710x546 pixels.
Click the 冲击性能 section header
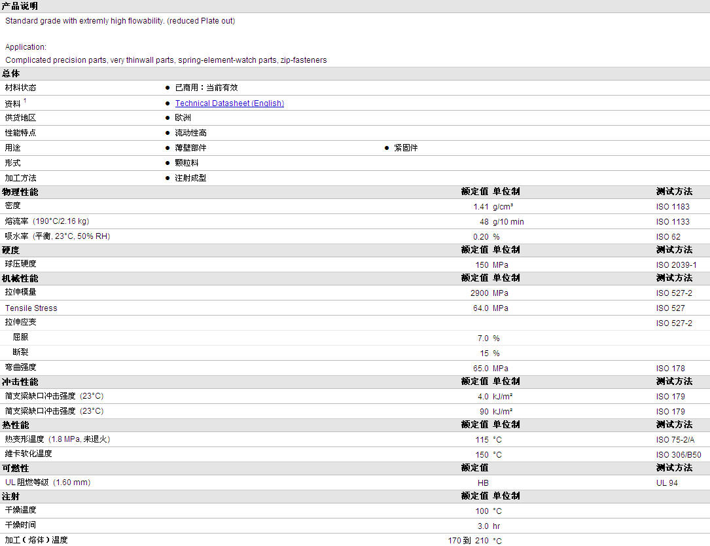(20, 382)
